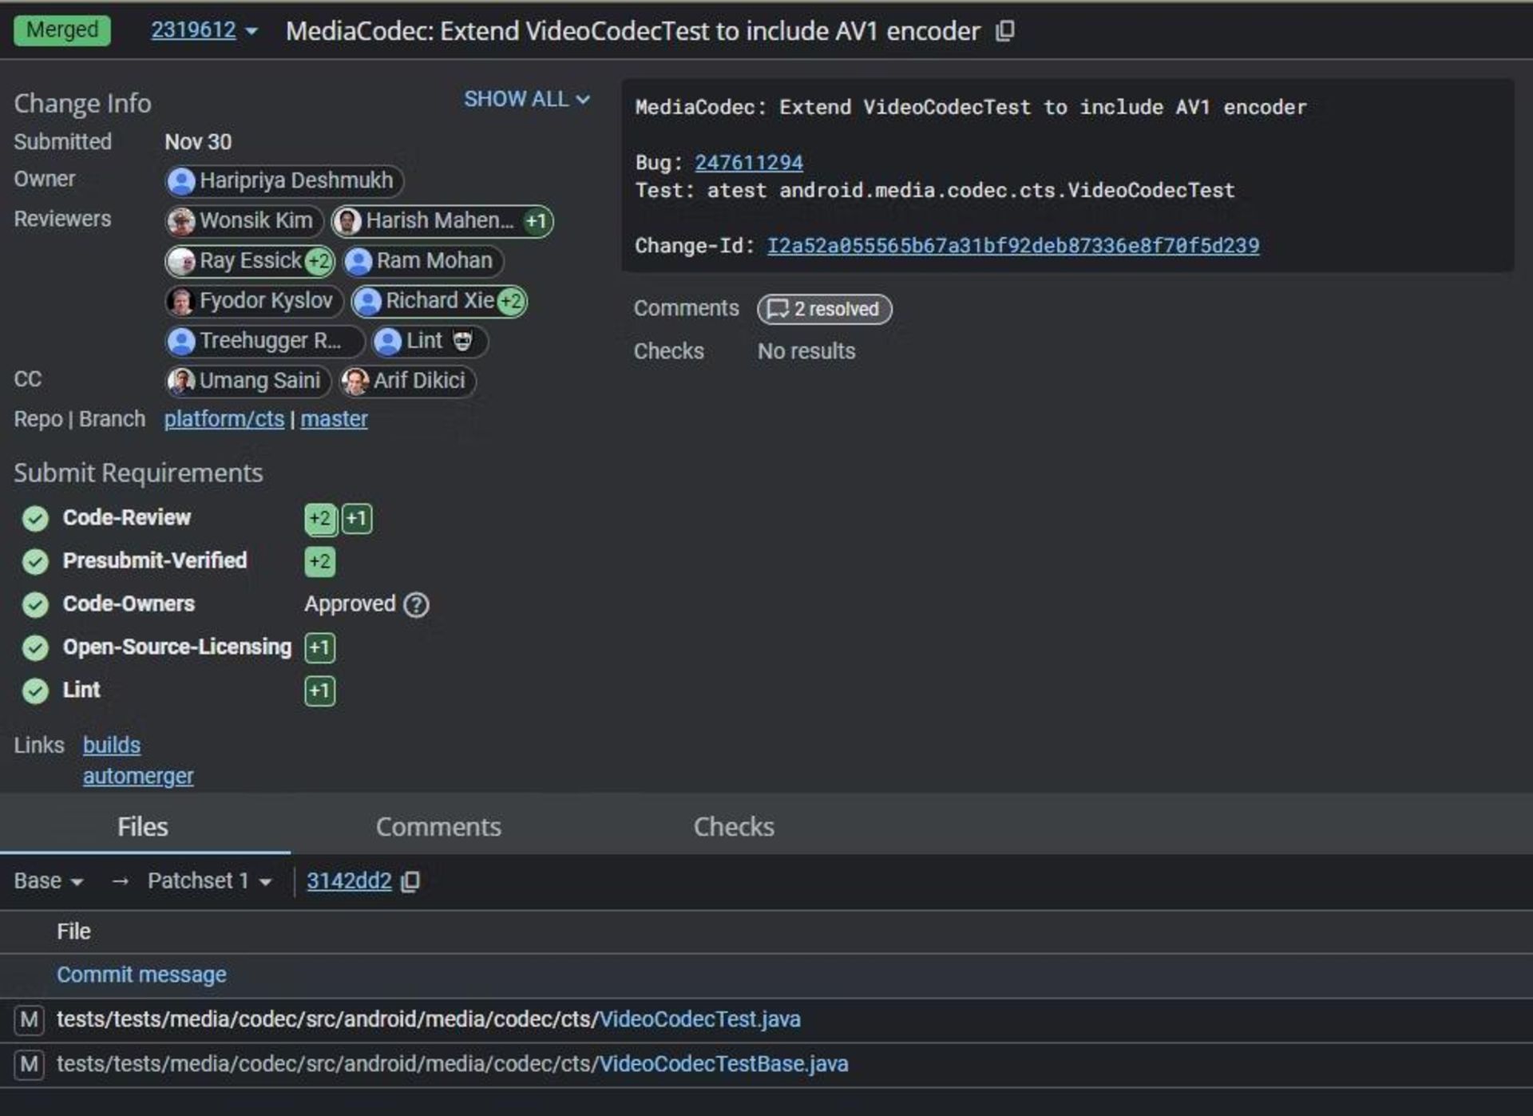Image resolution: width=1533 pixels, height=1116 pixels.
Task: Switch to the Checks tab
Action: [x=735, y=827]
